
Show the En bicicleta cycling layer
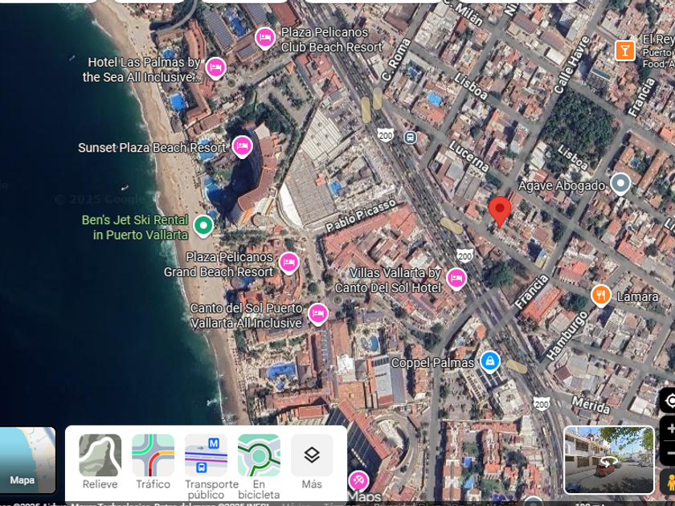click(259, 455)
